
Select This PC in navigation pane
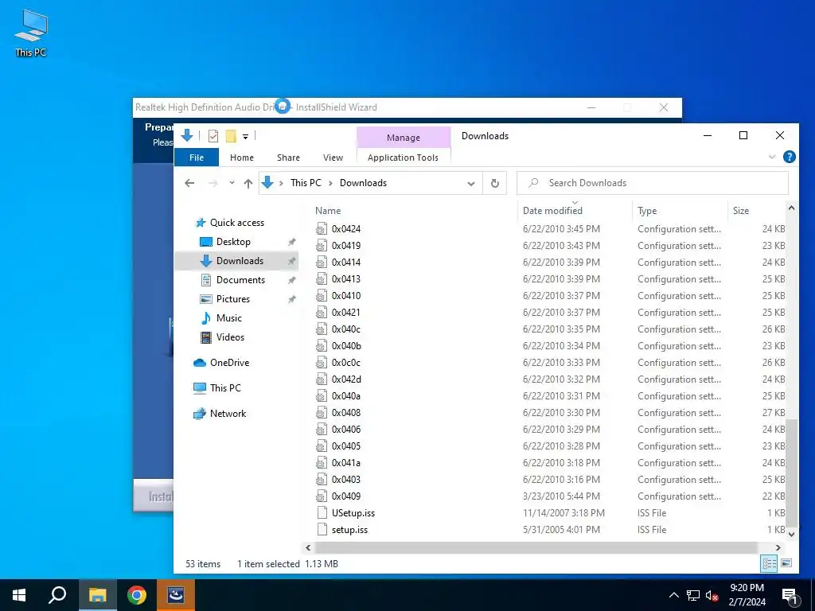click(x=225, y=388)
